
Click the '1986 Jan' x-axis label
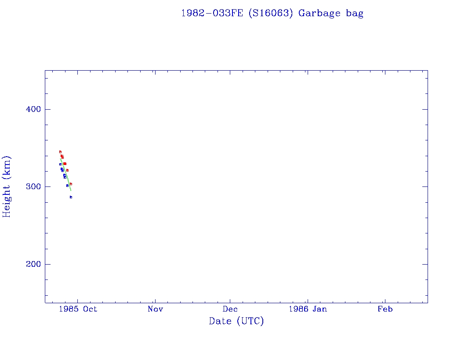click(x=307, y=309)
